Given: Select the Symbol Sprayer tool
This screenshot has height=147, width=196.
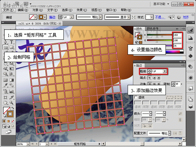Looking at the screenshot, I should click(5, 92).
